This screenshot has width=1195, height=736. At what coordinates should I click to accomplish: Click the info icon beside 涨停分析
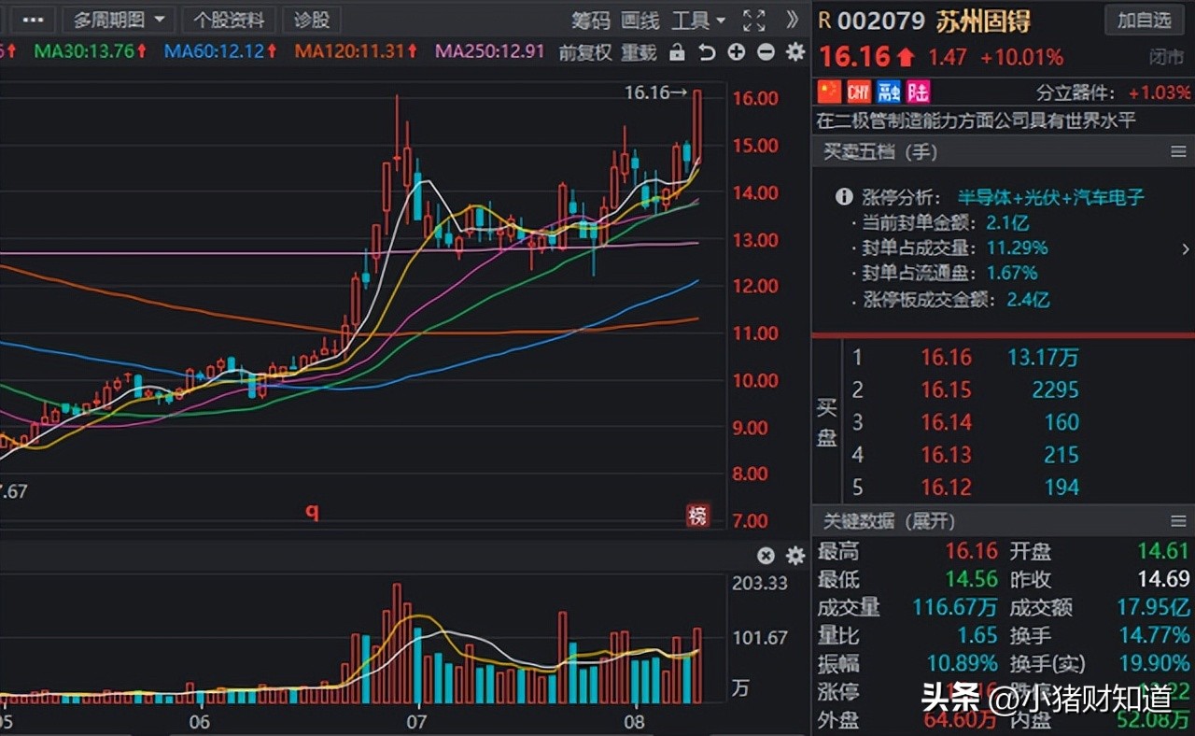843,197
